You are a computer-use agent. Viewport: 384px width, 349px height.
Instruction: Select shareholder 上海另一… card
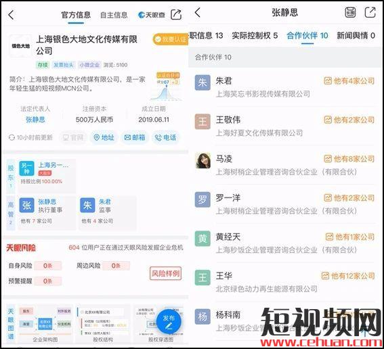pyautogui.click(x=47, y=176)
